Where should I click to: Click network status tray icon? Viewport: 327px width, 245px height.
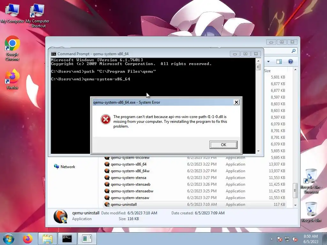click(287, 239)
